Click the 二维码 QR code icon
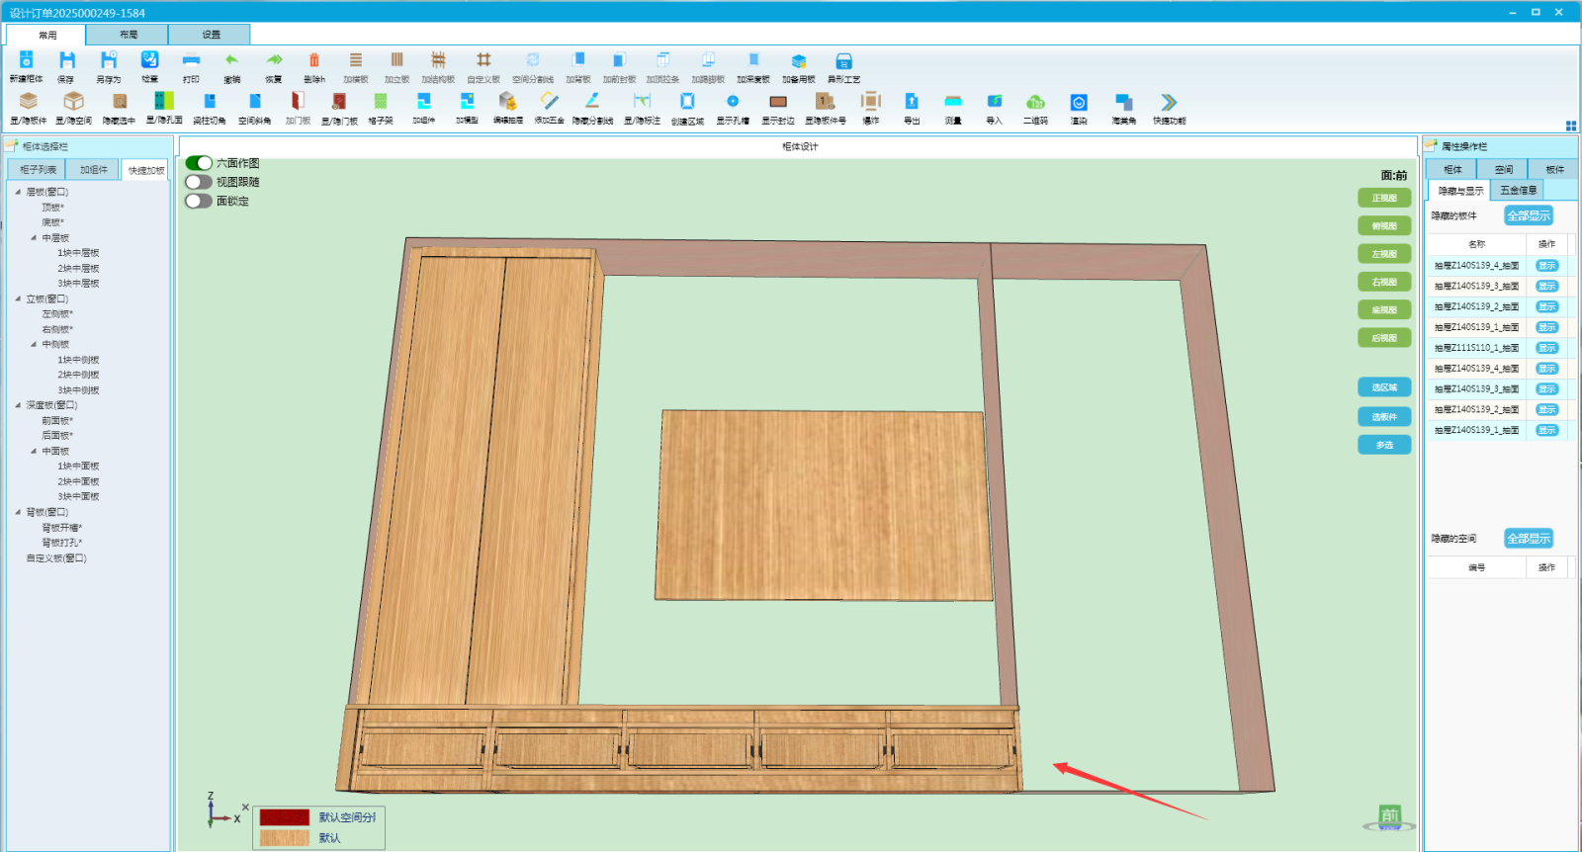Viewport: 1582px width, 852px height. click(1035, 102)
